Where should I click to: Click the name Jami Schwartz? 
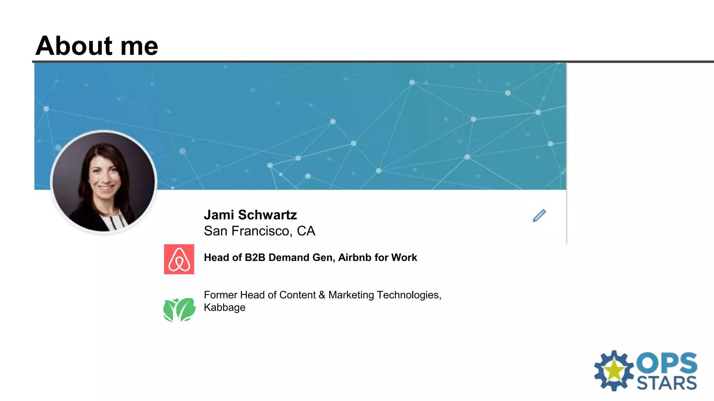click(250, 215)
